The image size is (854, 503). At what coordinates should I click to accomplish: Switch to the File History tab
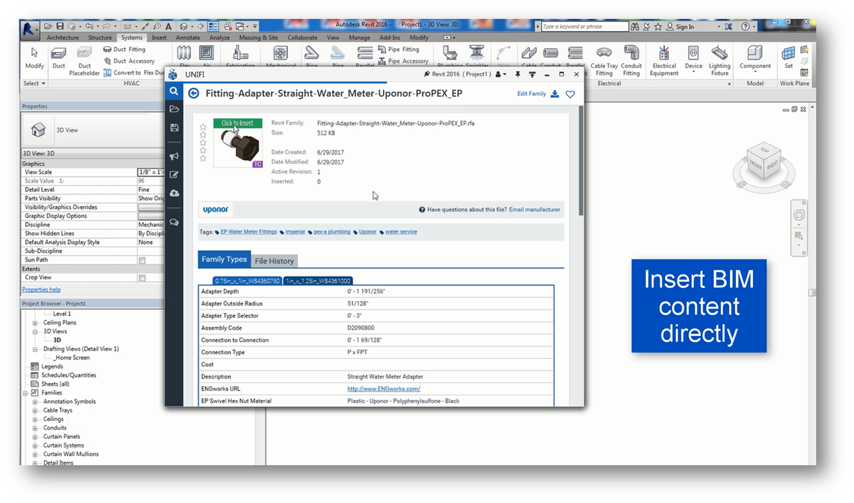click(274, 261)
